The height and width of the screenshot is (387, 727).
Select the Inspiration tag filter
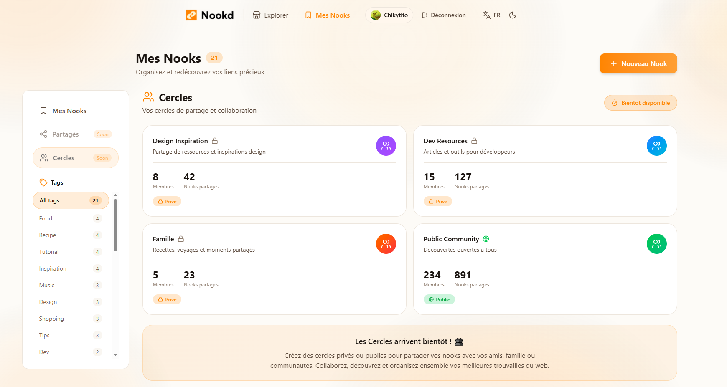pos(53,268)
